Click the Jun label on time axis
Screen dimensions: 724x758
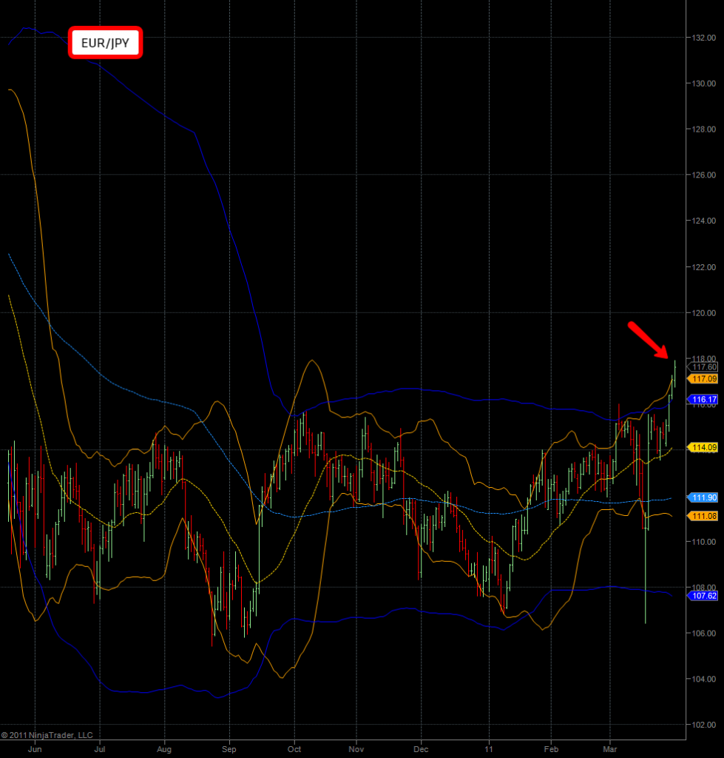point(34,748)
